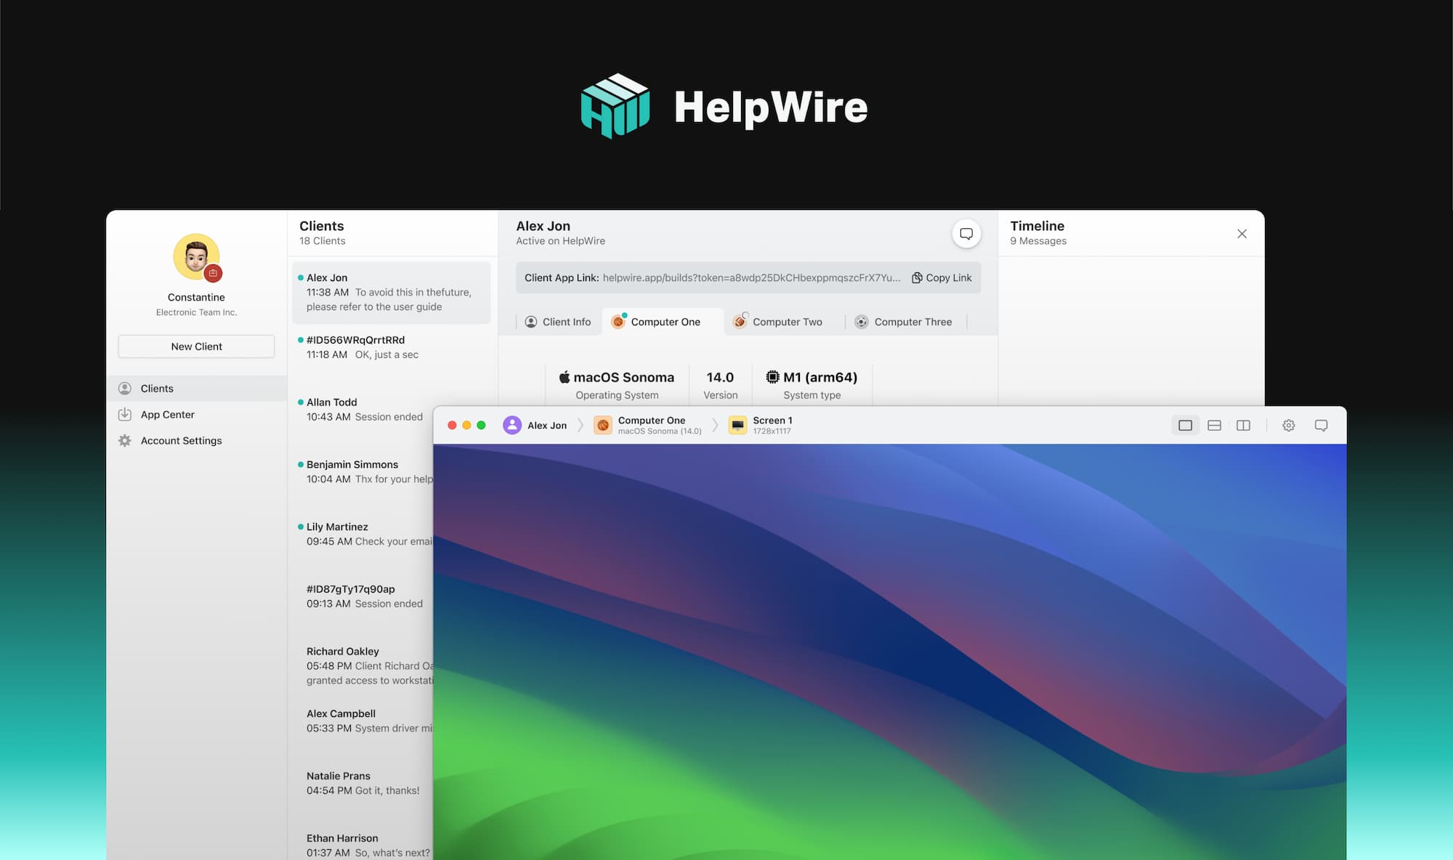Select the Clients sidebar icon
Screen dimensions: 1453x860
(124, 388)
